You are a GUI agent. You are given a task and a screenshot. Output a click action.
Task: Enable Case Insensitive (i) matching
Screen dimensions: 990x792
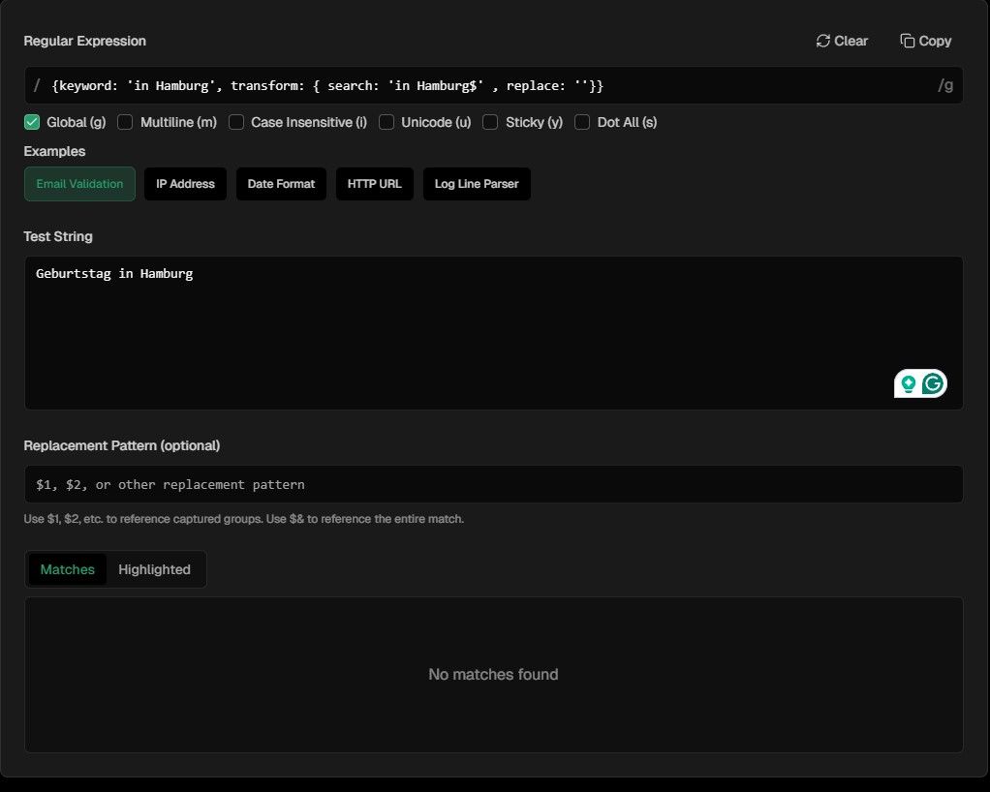point(236,122)
